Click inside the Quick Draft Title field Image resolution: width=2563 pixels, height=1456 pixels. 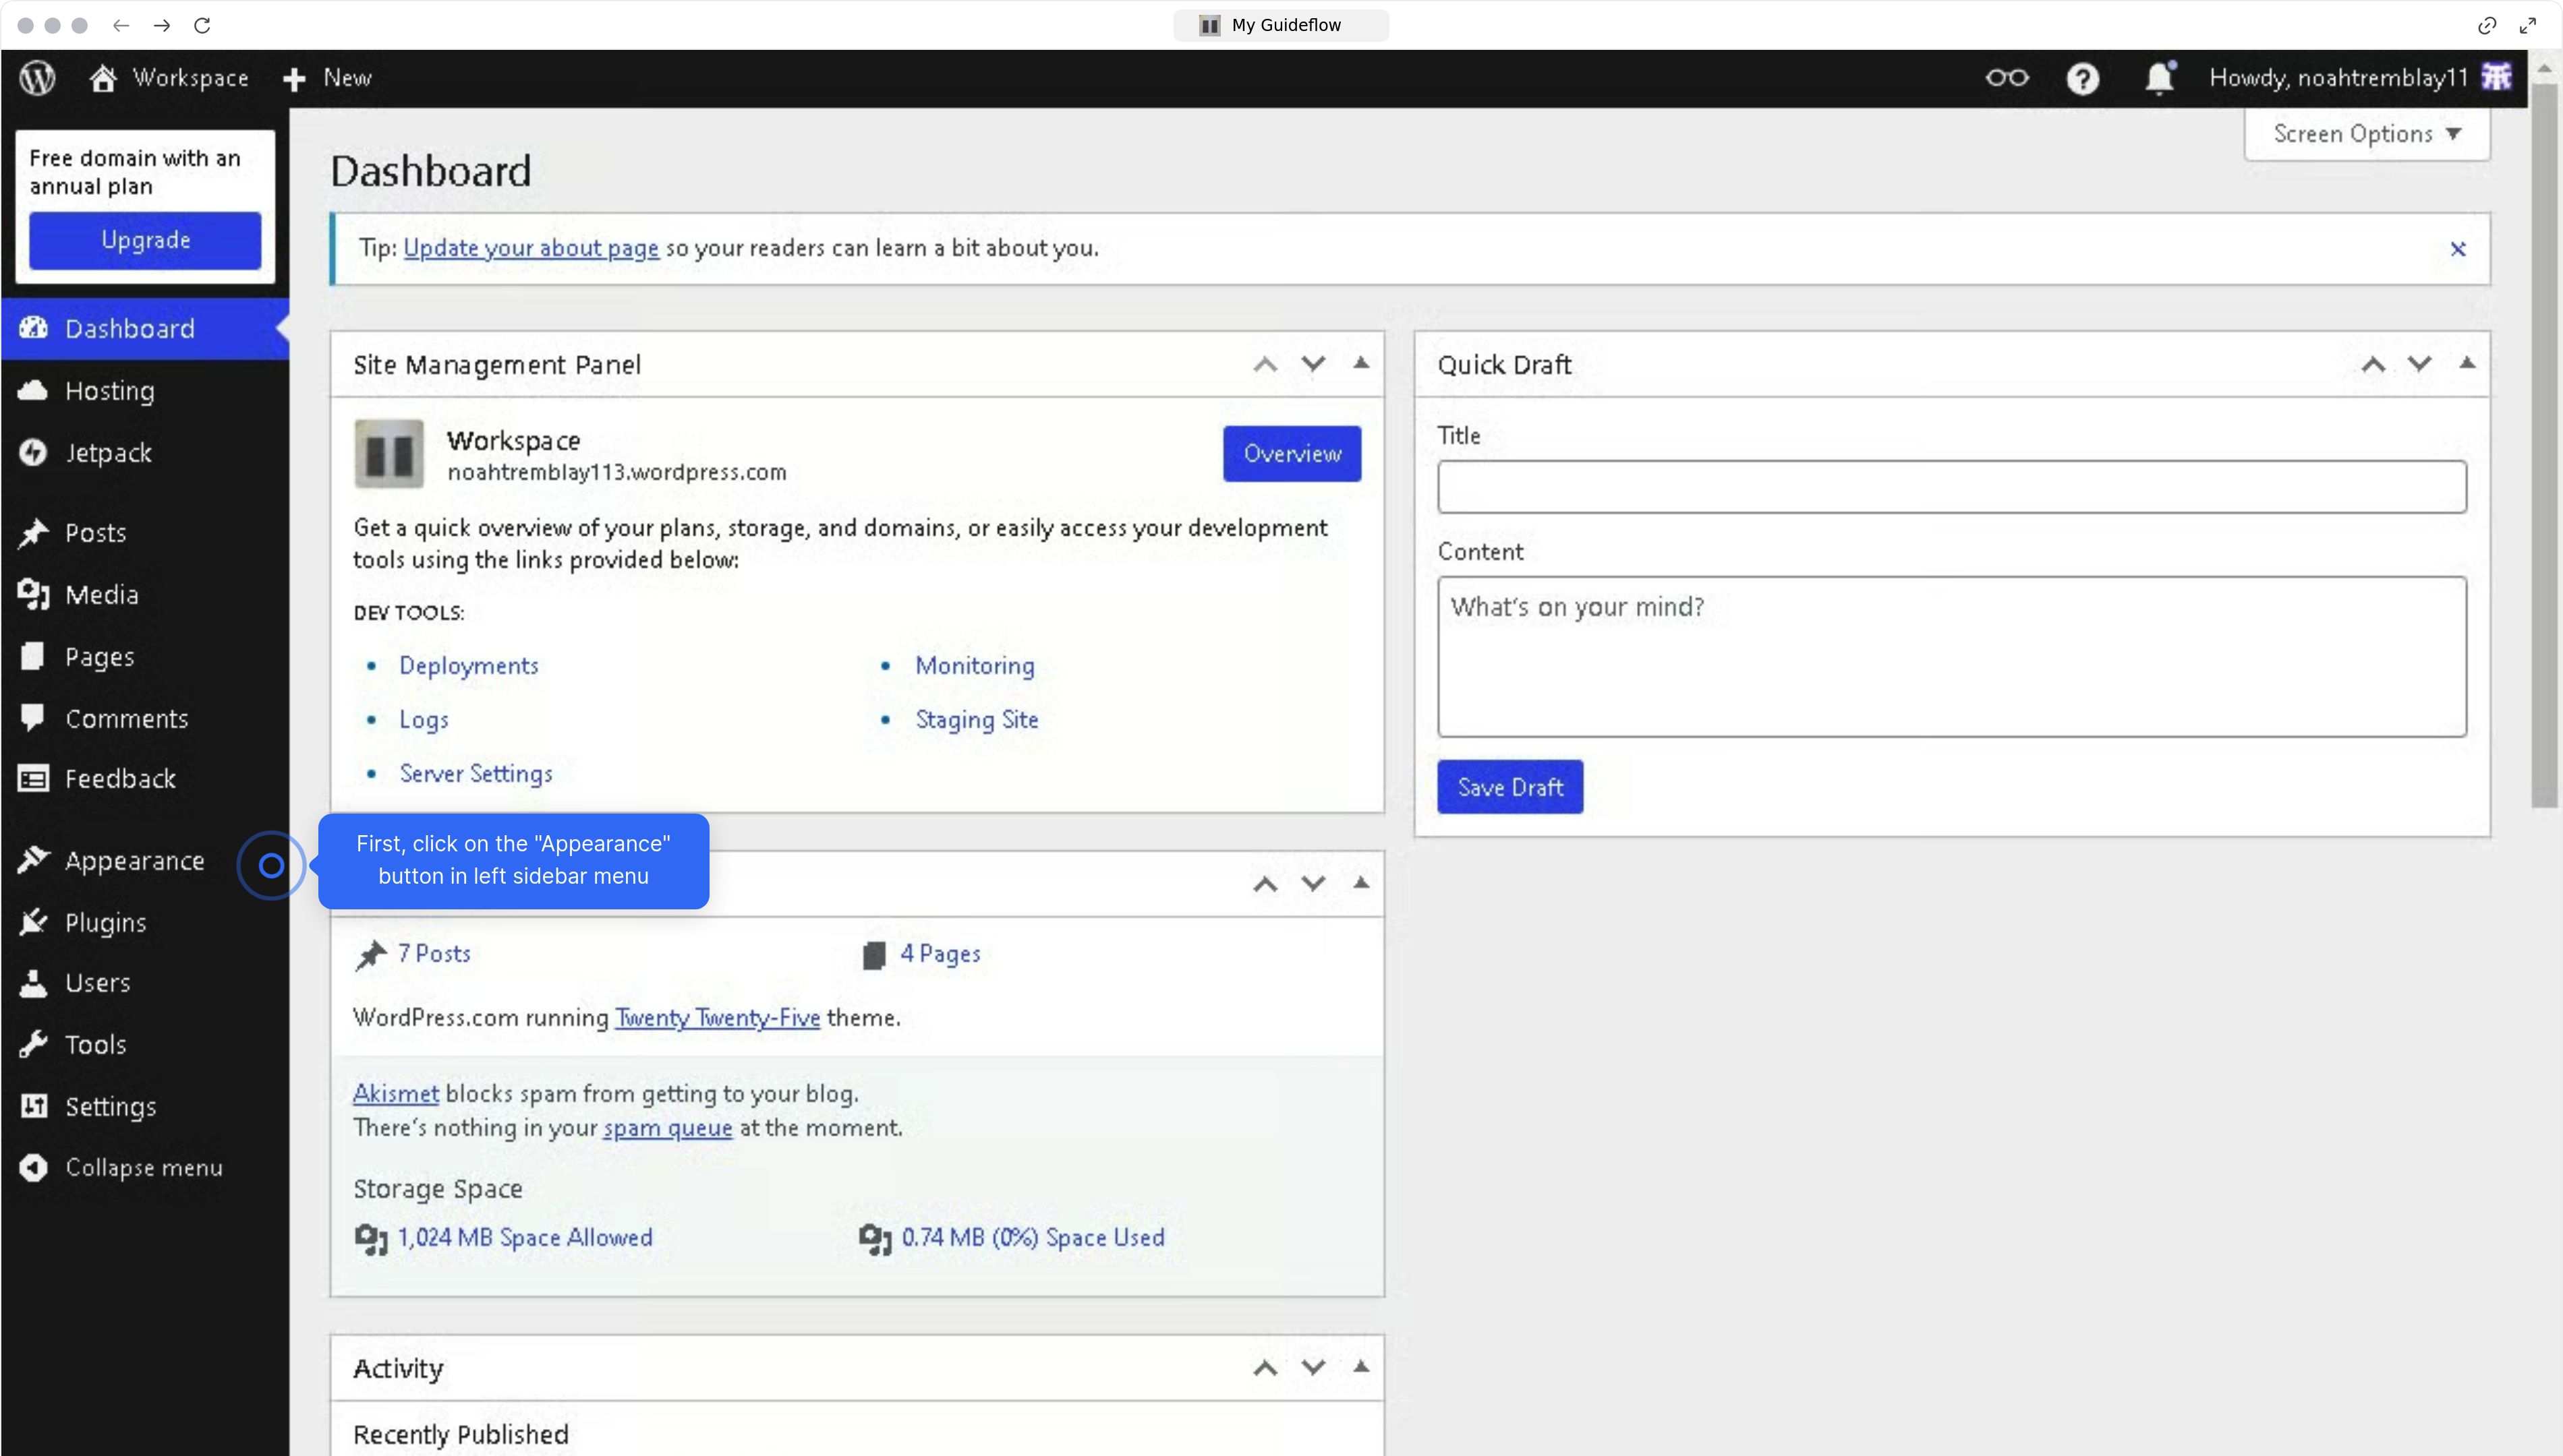pos(1951,487)
